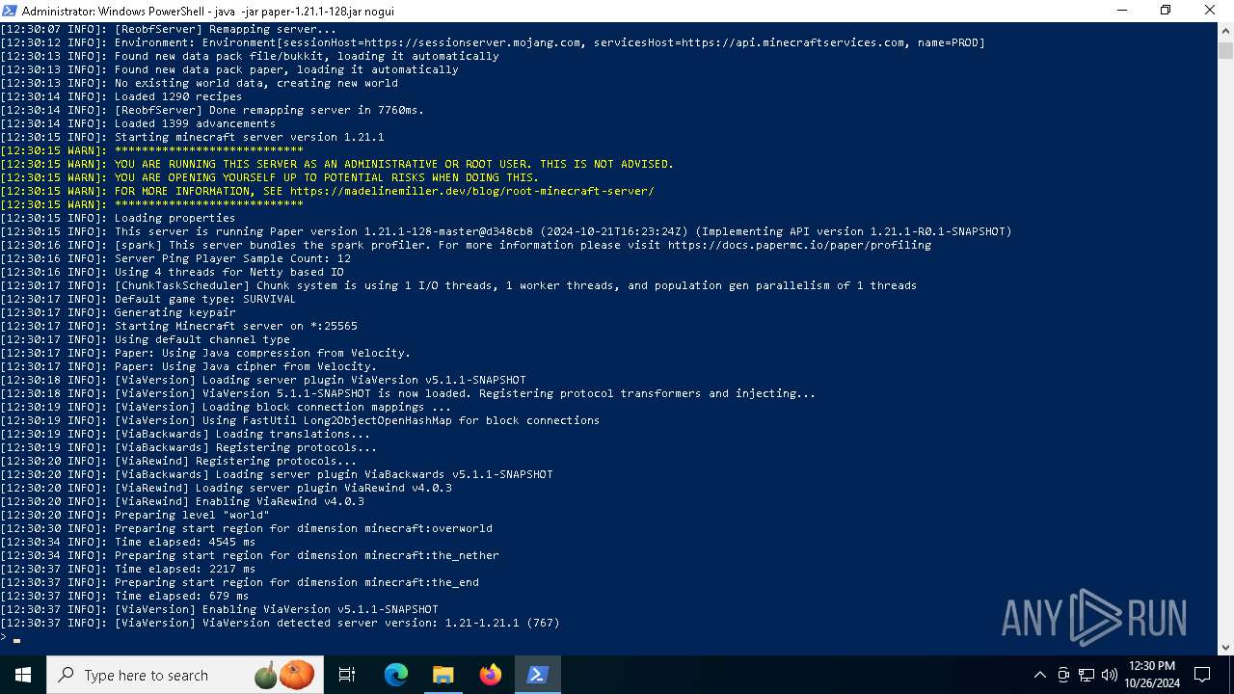Click the 'Time elapsed: 679 ms' line
The height and width of the screenshot is (694, 1234).
click(124, 596)
